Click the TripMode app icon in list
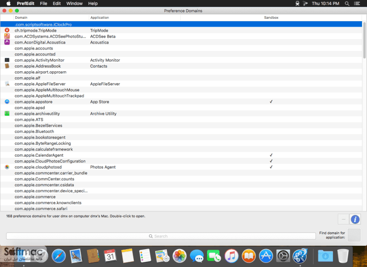The image size is (367, 267). pyautogui.click(x=7, y=30)
